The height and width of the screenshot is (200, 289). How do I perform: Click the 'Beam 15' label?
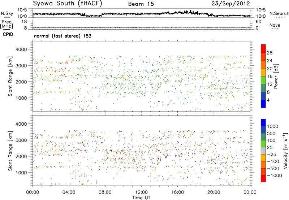pyautogui.click(x=141, y=4)
